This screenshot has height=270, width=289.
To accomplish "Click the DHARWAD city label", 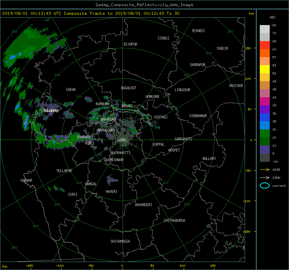I will point(84,137).
